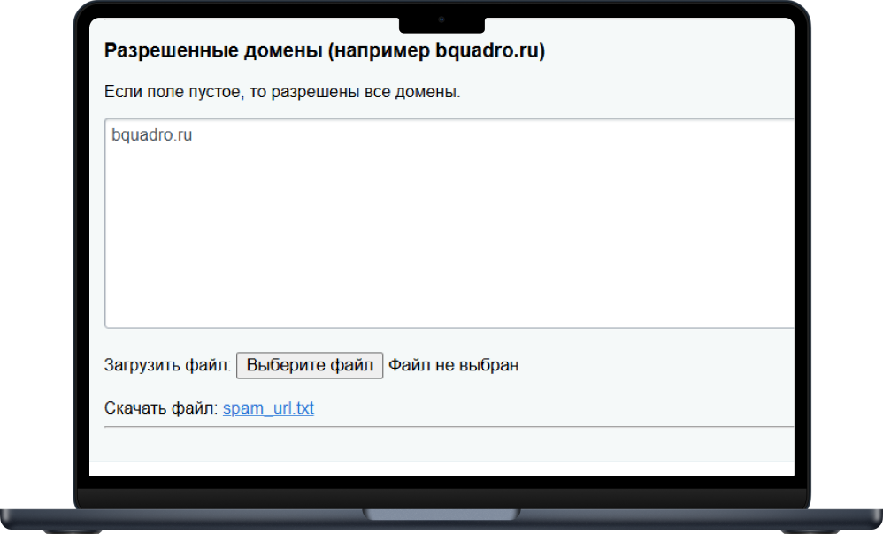Viewport: 883px width, 534px height.
Task: Click the "Разрешенные домены" heading
Action: pos(212,51)
